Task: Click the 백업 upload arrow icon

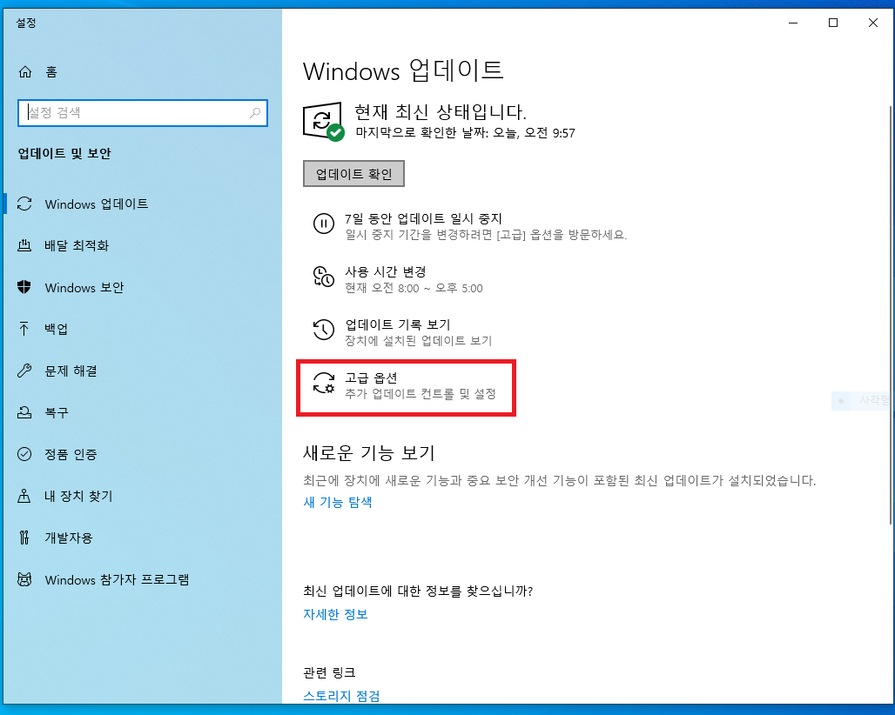Action: pyautogui.click(x=24, y=329)
